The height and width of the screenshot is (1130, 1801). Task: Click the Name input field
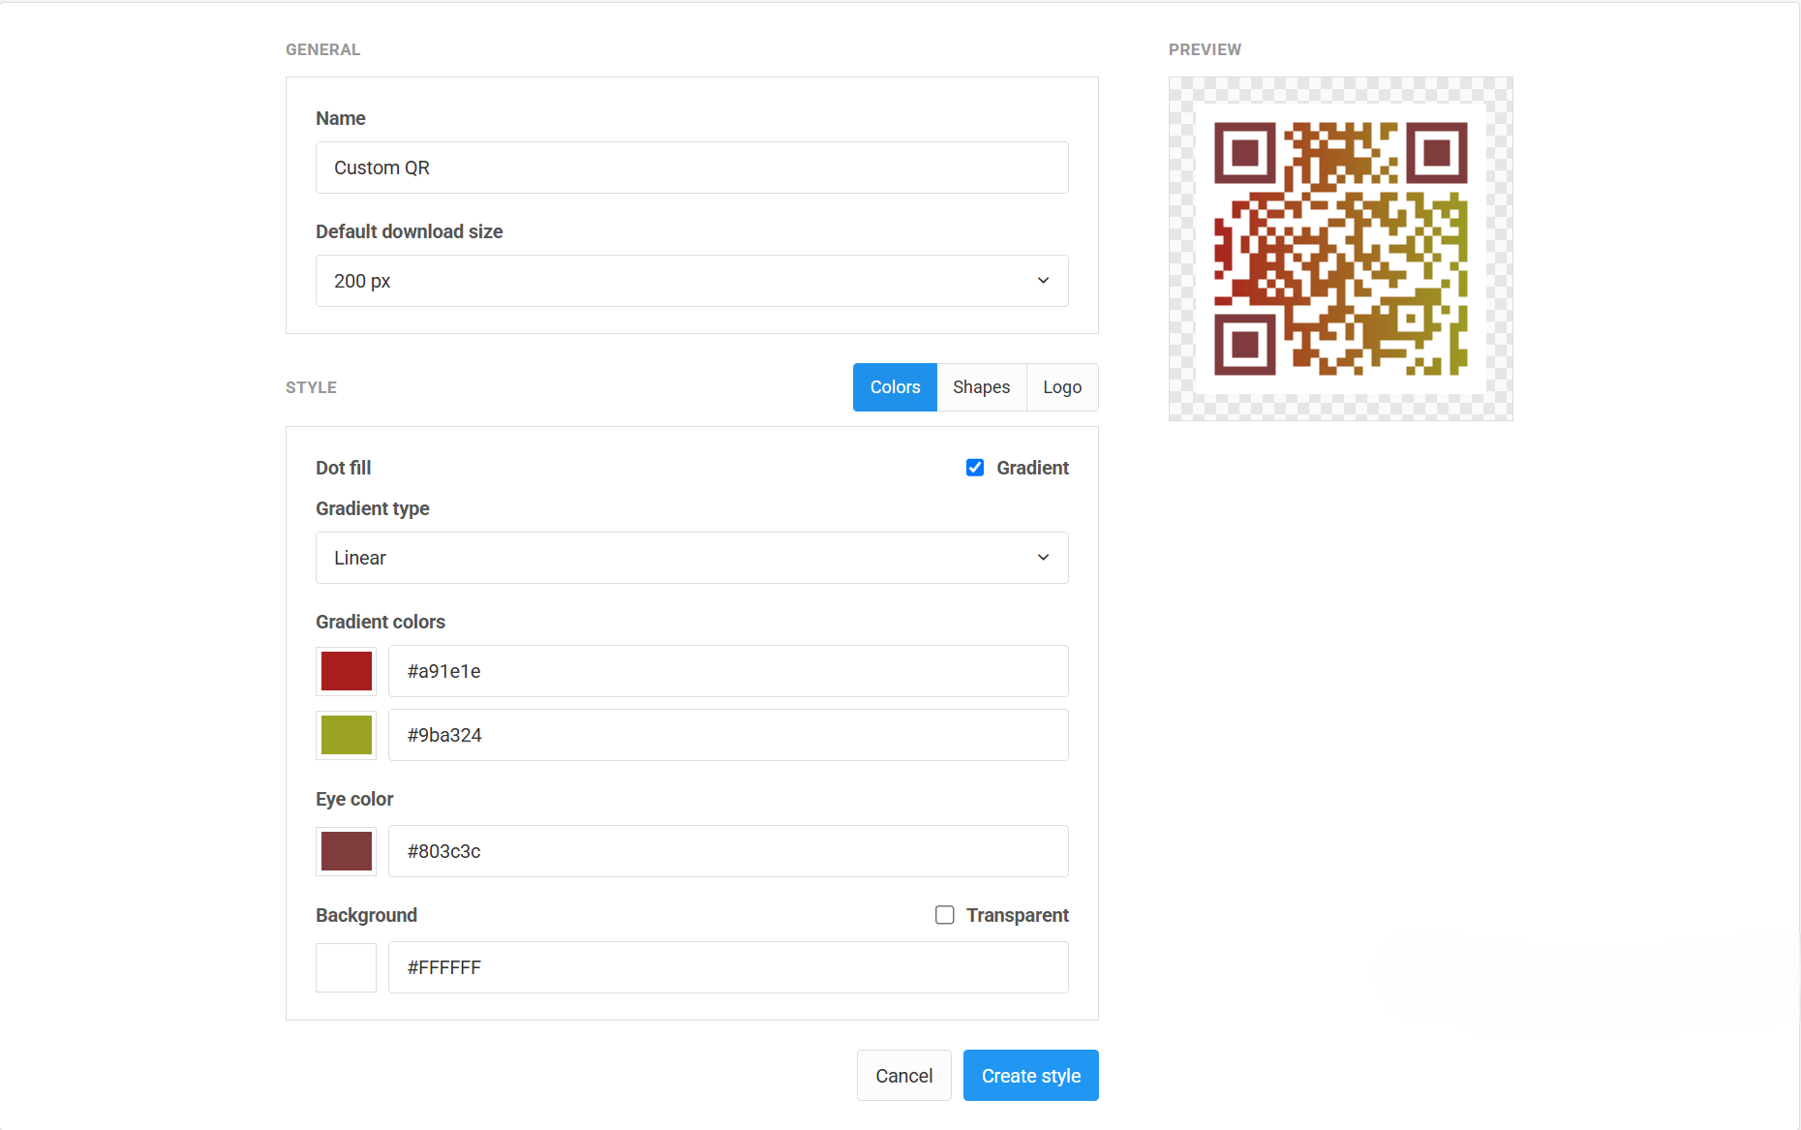coord(691,168)
